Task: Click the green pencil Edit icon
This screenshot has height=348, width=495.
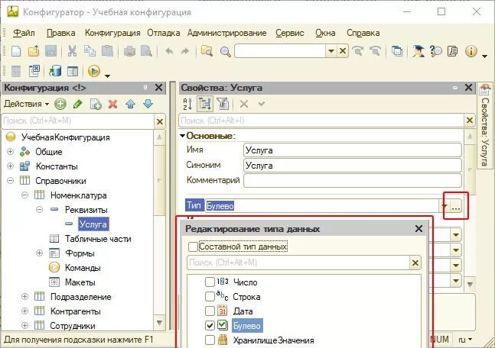Action: [78, 104]
